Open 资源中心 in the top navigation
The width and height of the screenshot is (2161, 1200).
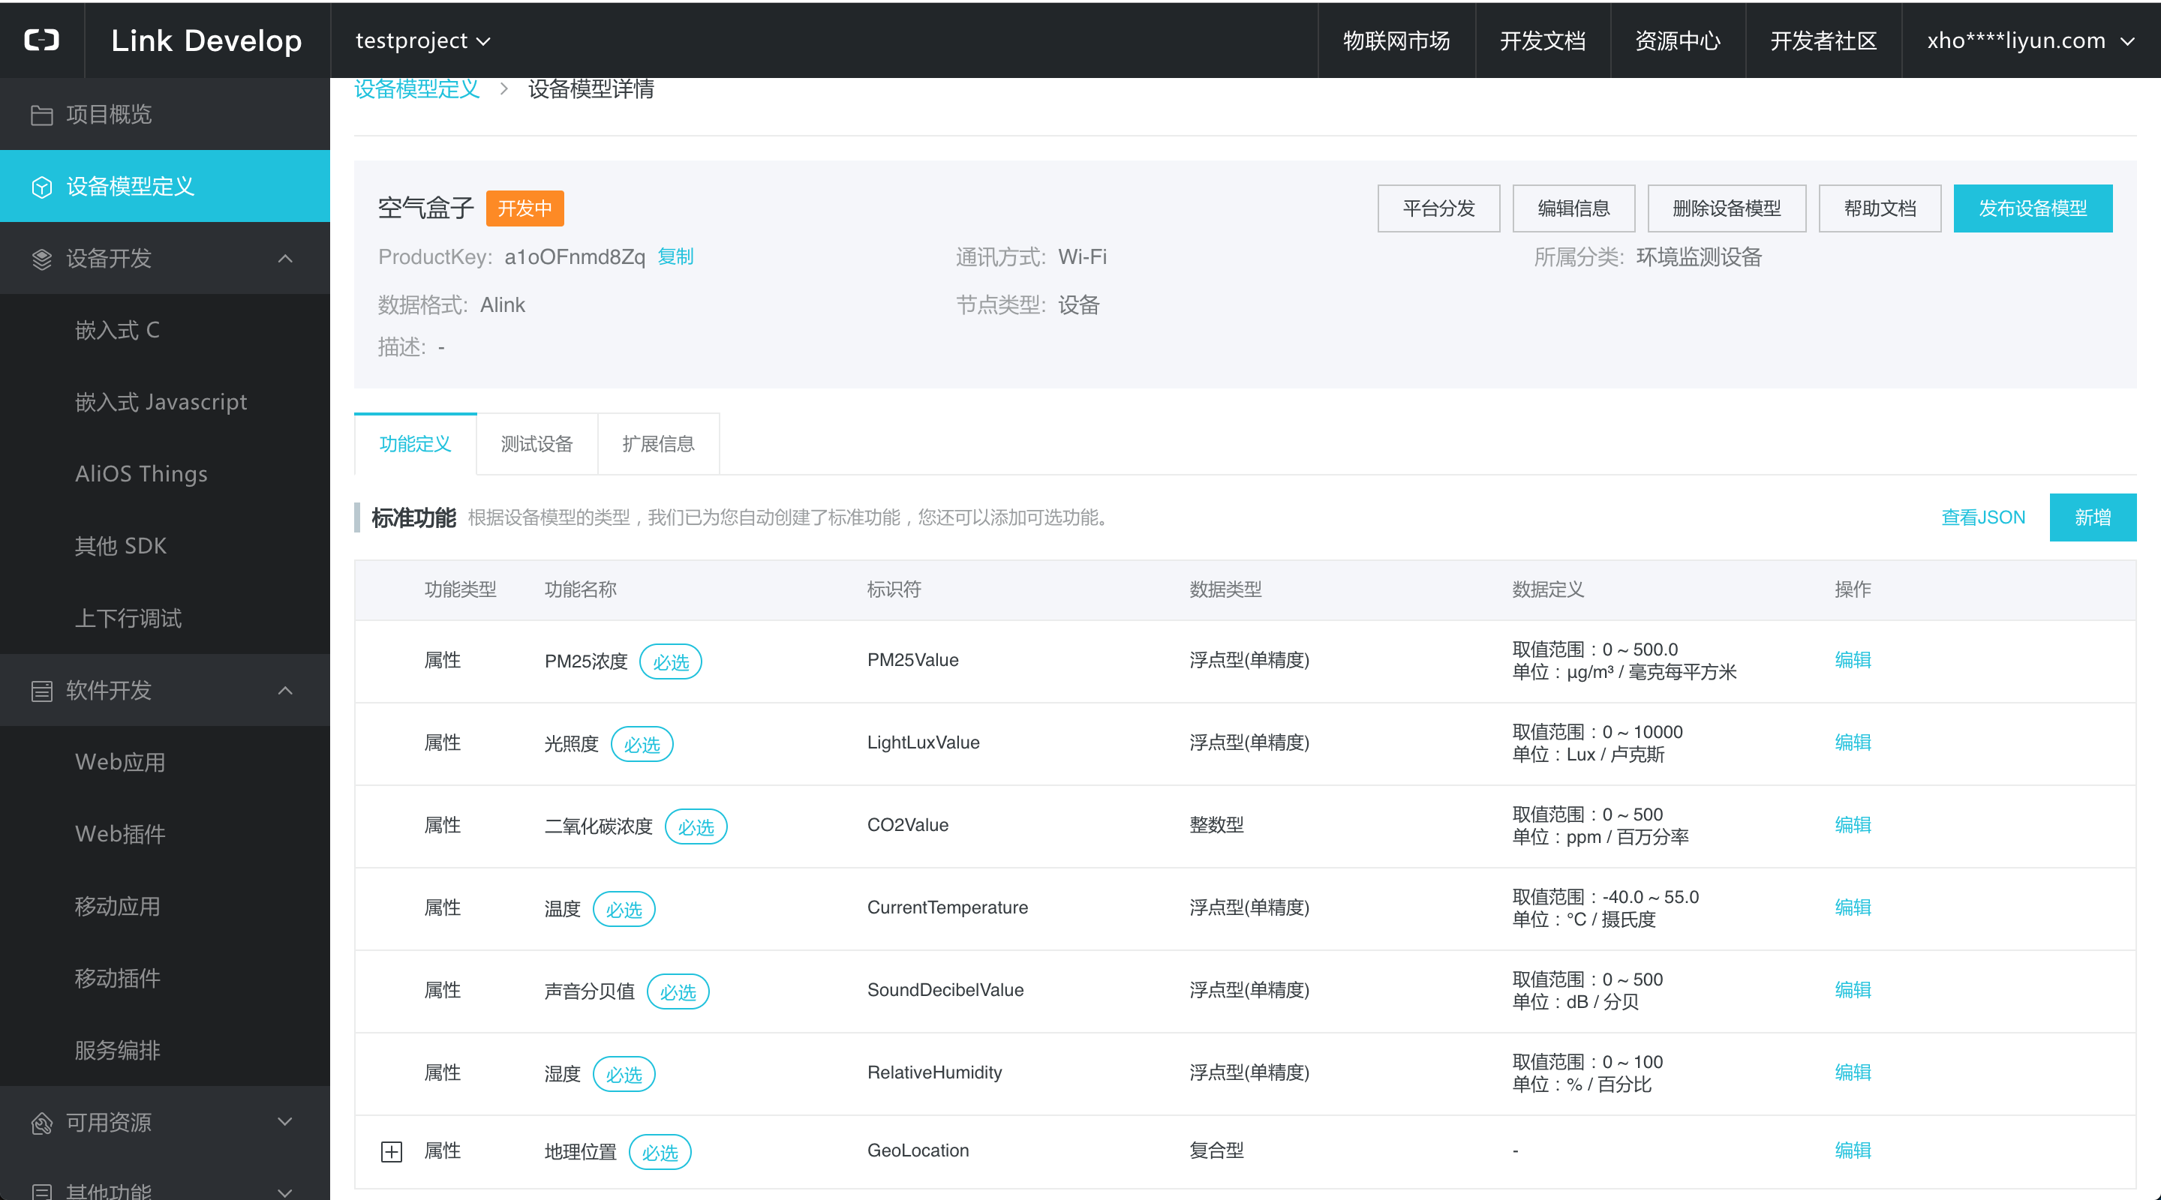(x=1678, y=40)
